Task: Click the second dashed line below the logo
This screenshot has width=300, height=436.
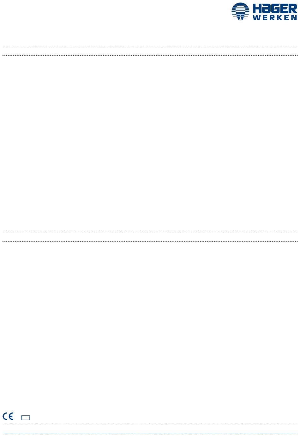Action: (150, 55)
